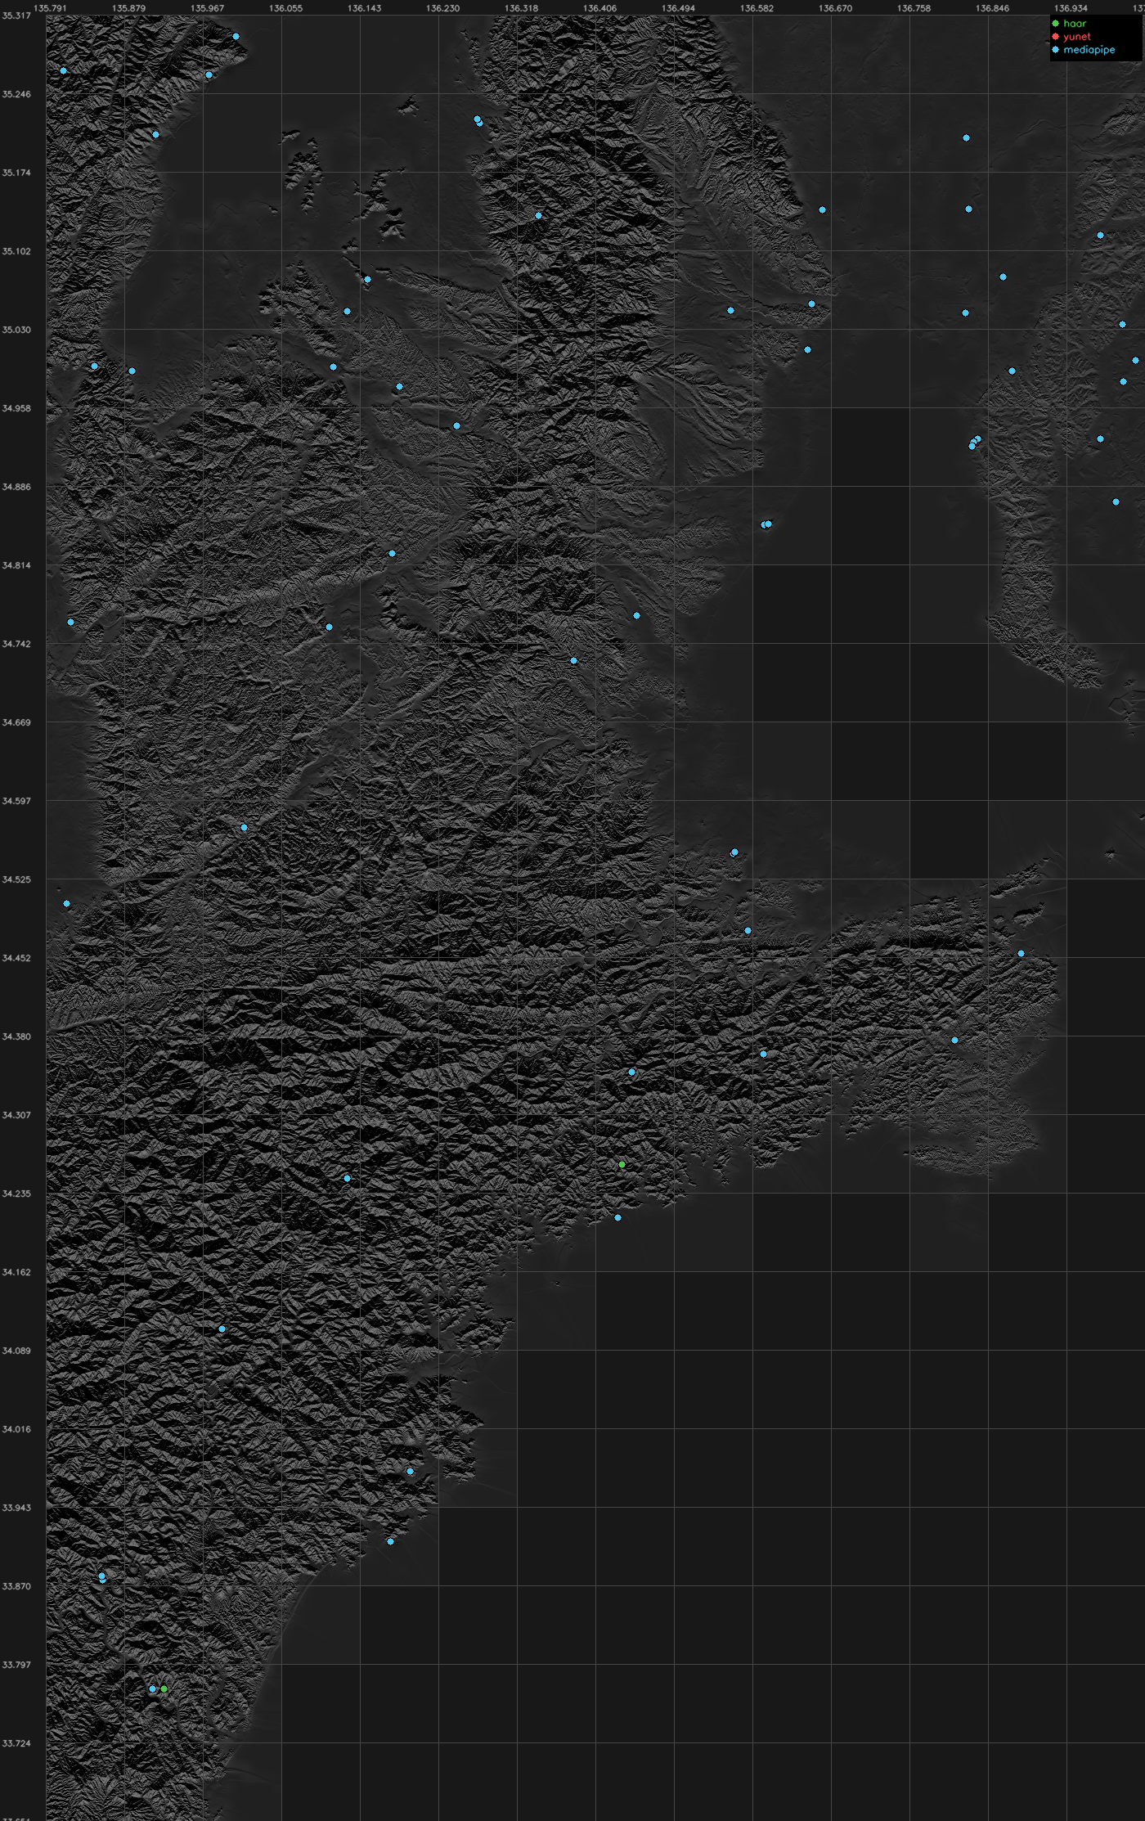Click longitude tick label 136.494
This screenshot has height=1821, width=1145.
coord(678,8)
